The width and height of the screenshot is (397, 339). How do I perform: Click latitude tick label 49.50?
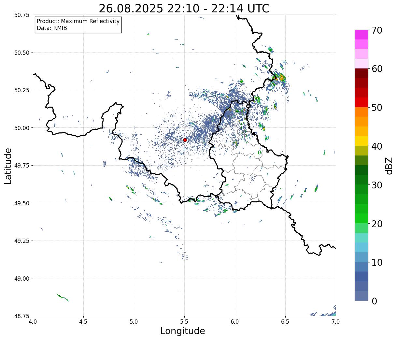tap(22, 203)
